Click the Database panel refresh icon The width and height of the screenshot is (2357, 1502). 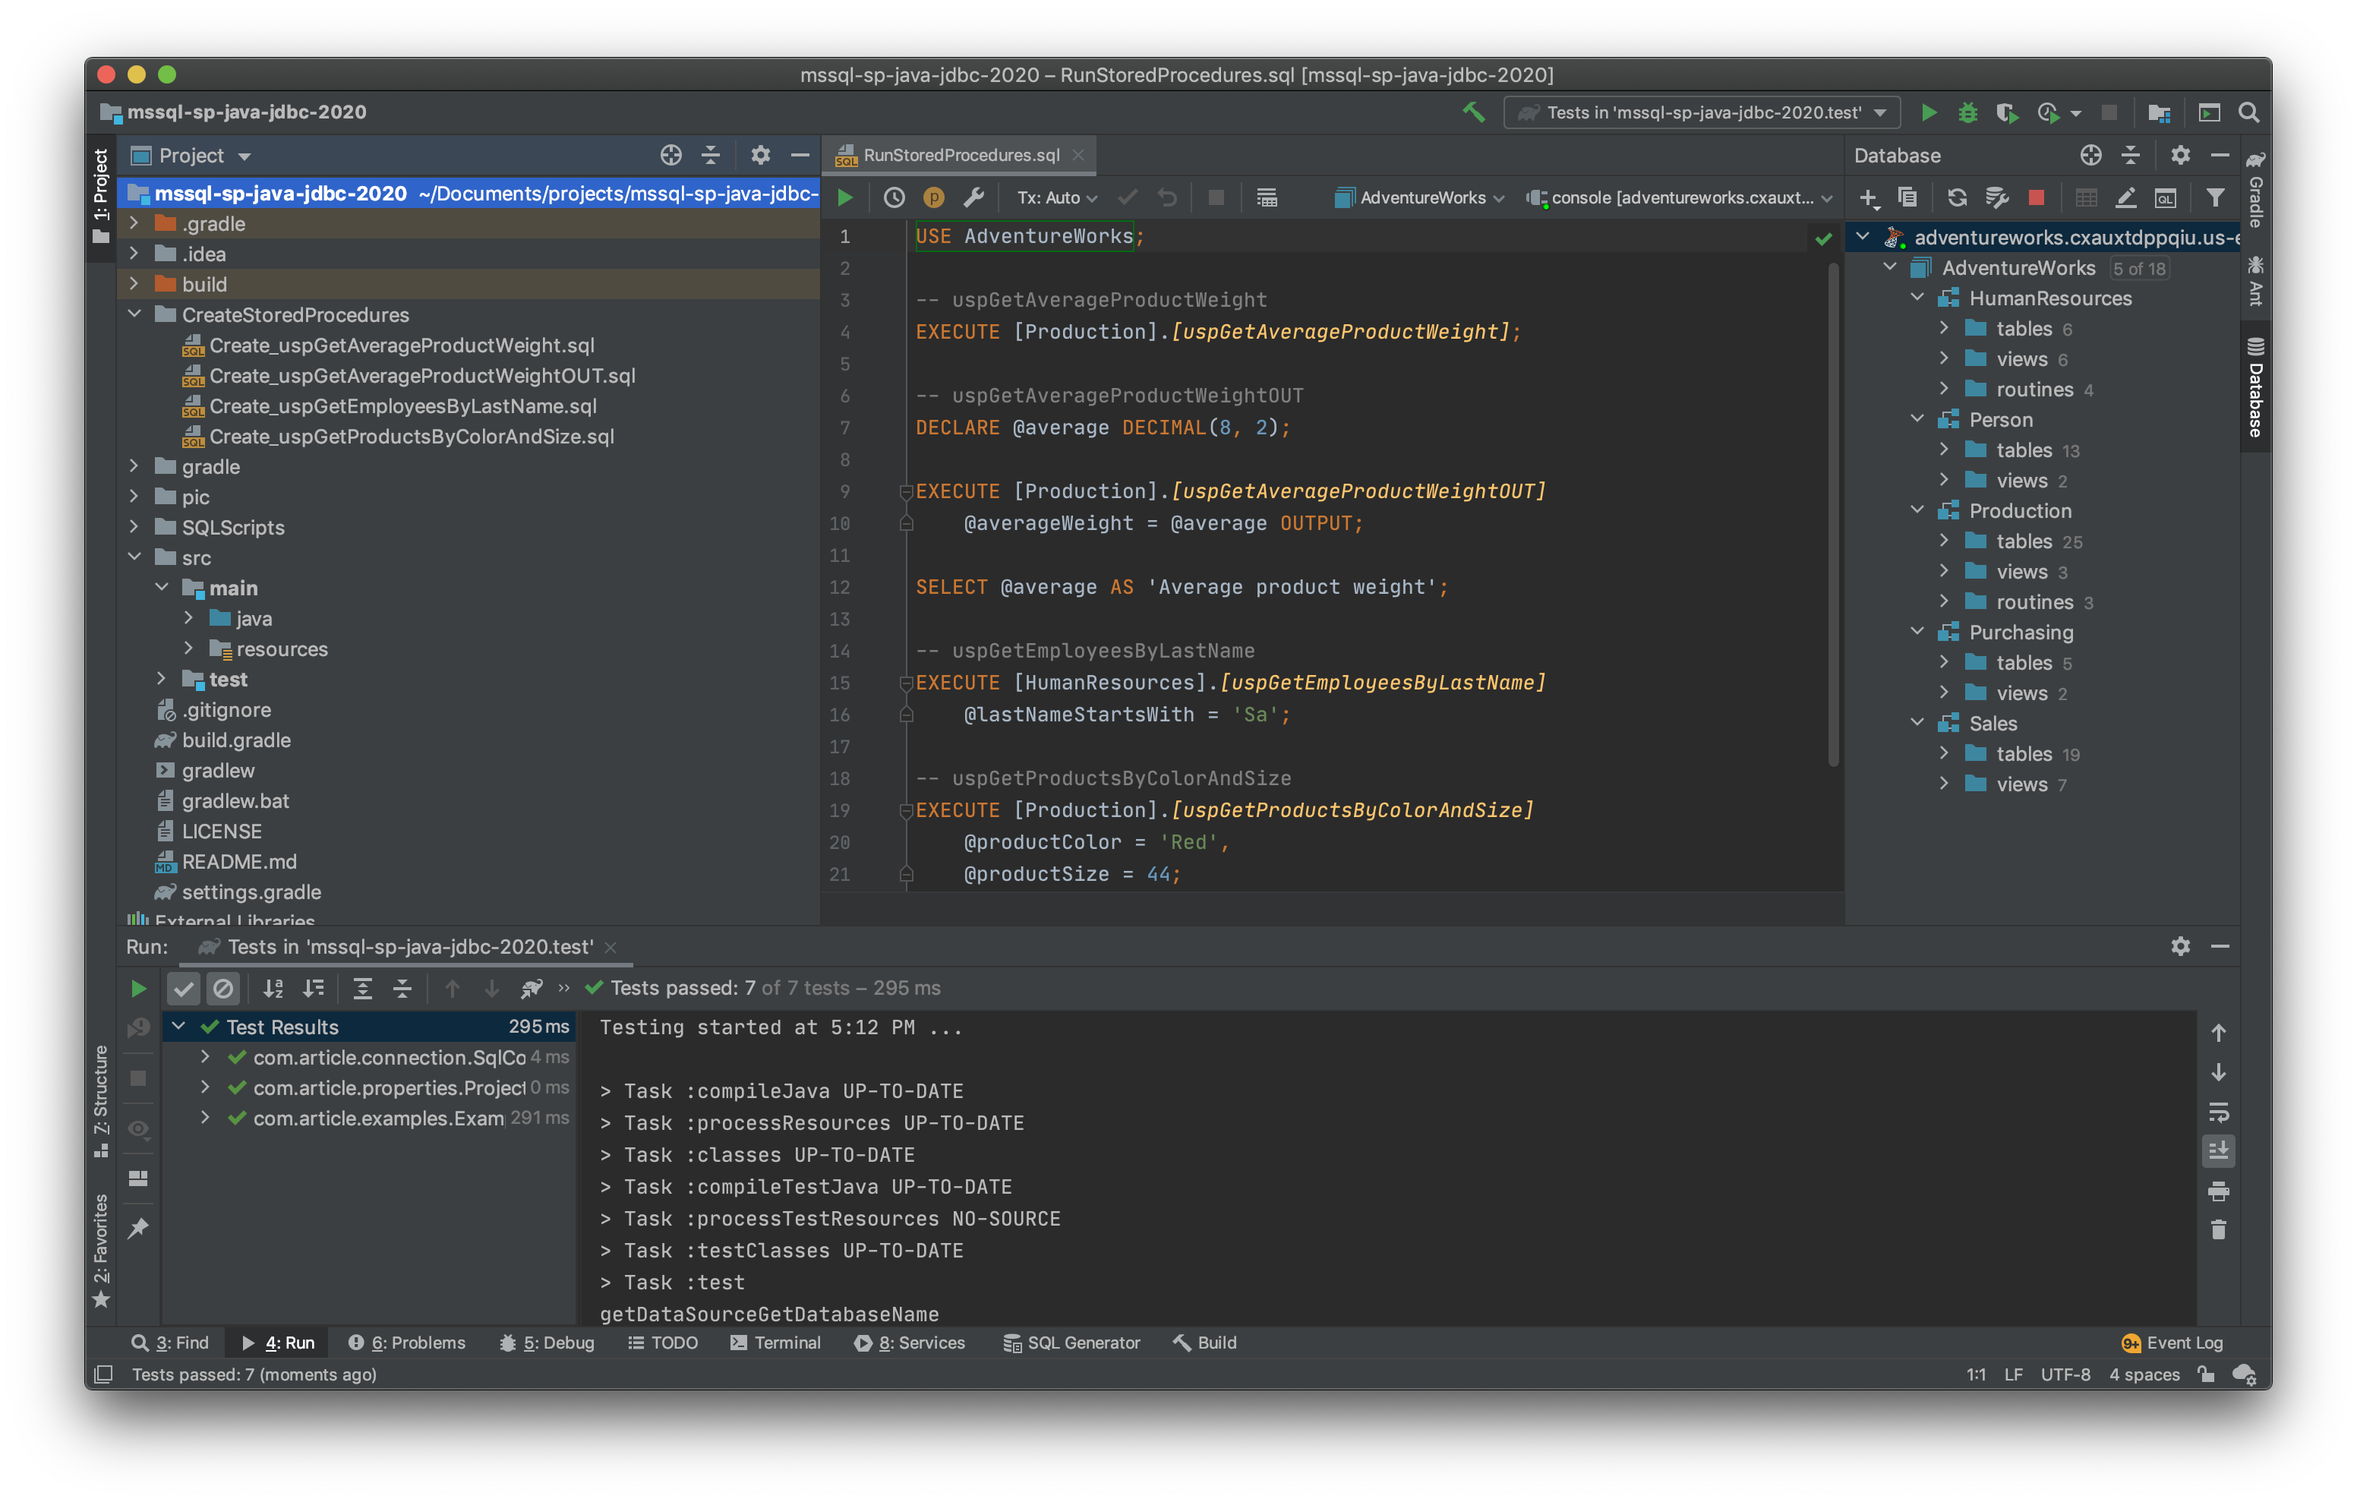(x=1957, y=197)
